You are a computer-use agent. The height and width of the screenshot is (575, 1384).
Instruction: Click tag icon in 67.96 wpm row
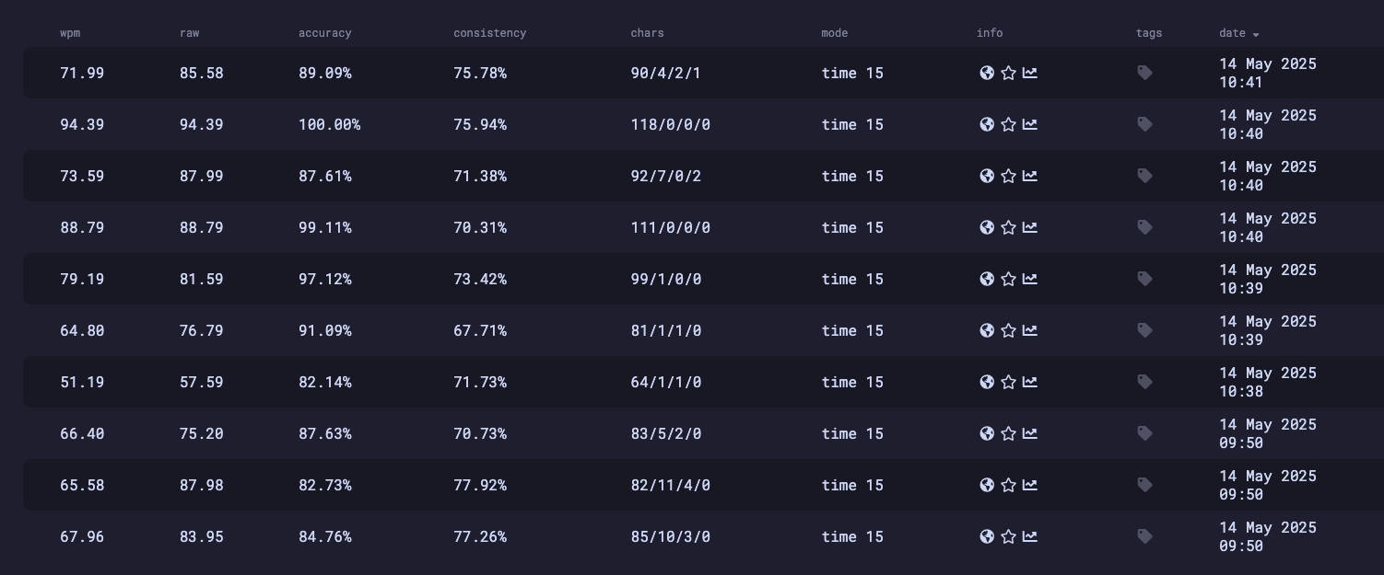click(1144, 536)
